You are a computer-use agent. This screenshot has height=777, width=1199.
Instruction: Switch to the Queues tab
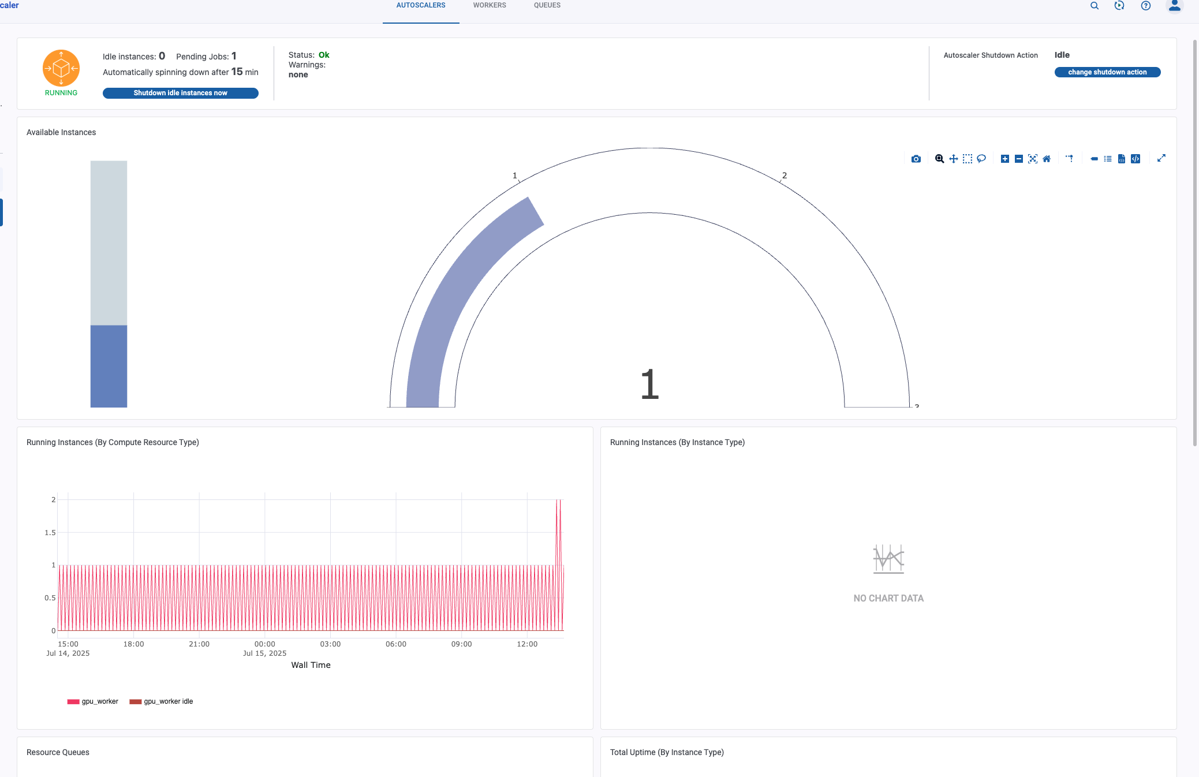click(547, 5)
